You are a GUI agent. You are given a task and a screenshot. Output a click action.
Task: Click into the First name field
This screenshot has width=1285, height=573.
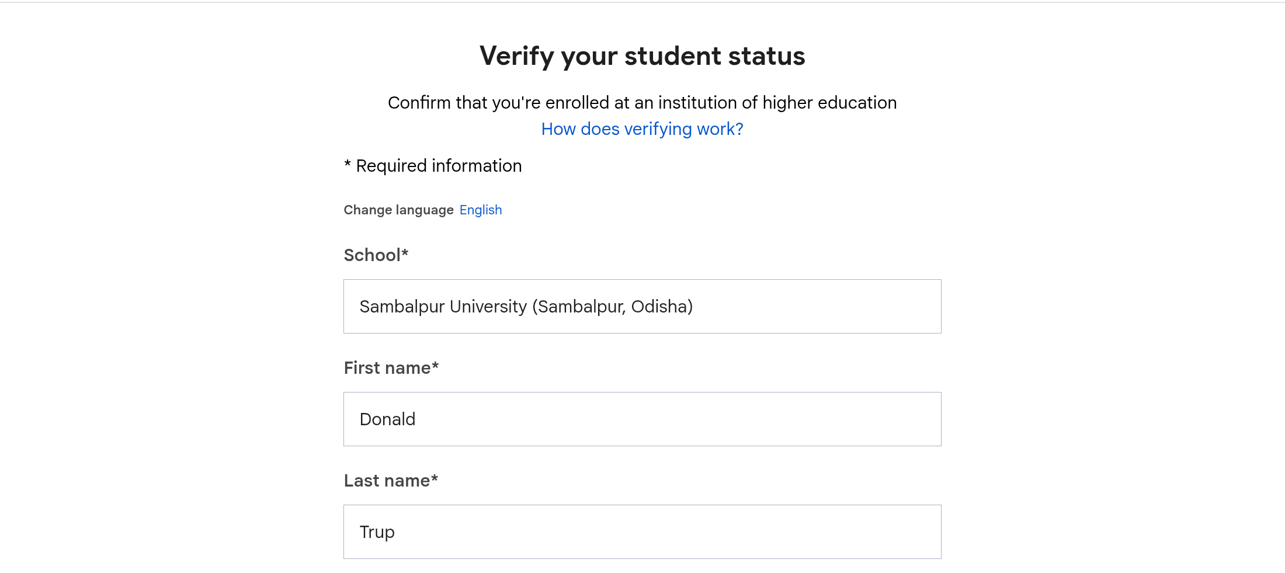pyautogui.click(x=641, y=419)
